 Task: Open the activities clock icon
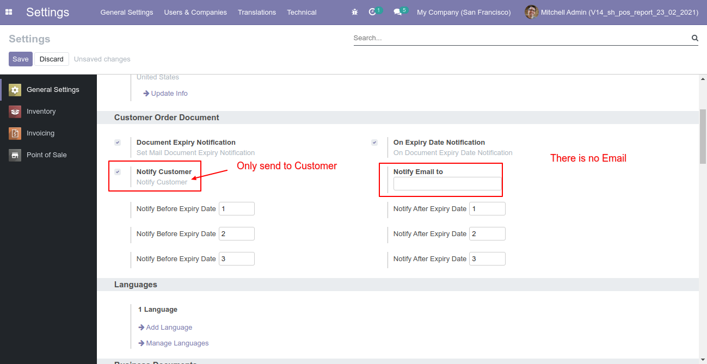click(x=373, y=12)
